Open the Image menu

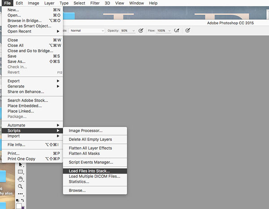(x=34, y=3)
